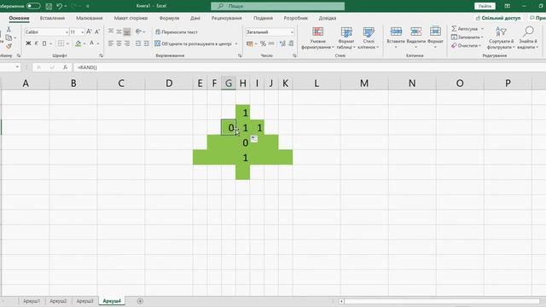Click the Paste Options icon near the cells

click(254, 138)
